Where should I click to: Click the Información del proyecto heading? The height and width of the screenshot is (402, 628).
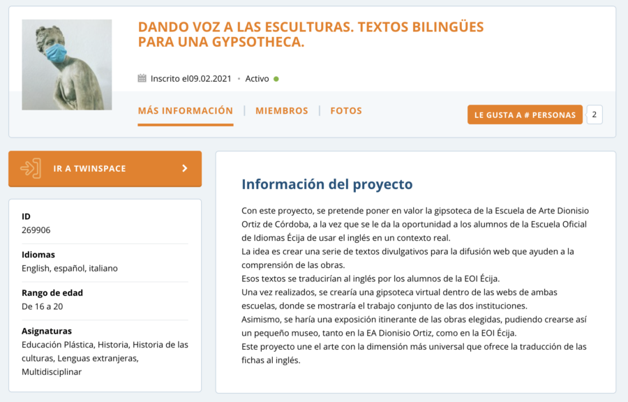click(x=327, y=184)
